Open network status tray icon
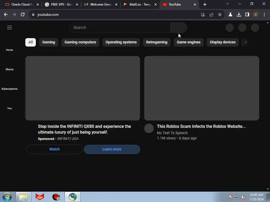The width and height of the screenshot is (270, 202). [x=237, y=197]
